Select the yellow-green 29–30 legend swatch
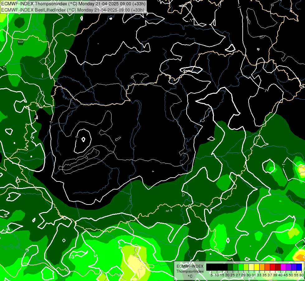This screenshot has height=281, width=305. pyautogui.click(x=246, y=267)
